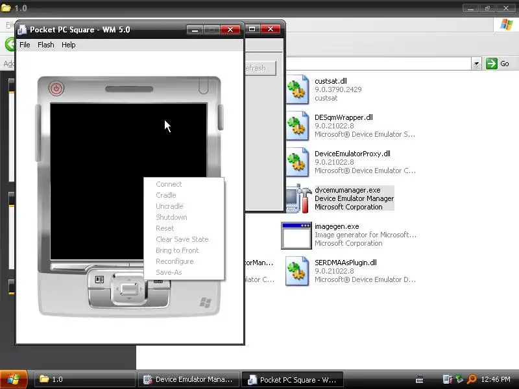Screen dimensions: 519x389
Task: Select the DESqmWrapper.dll file name
Action: [x=344, y=117]
